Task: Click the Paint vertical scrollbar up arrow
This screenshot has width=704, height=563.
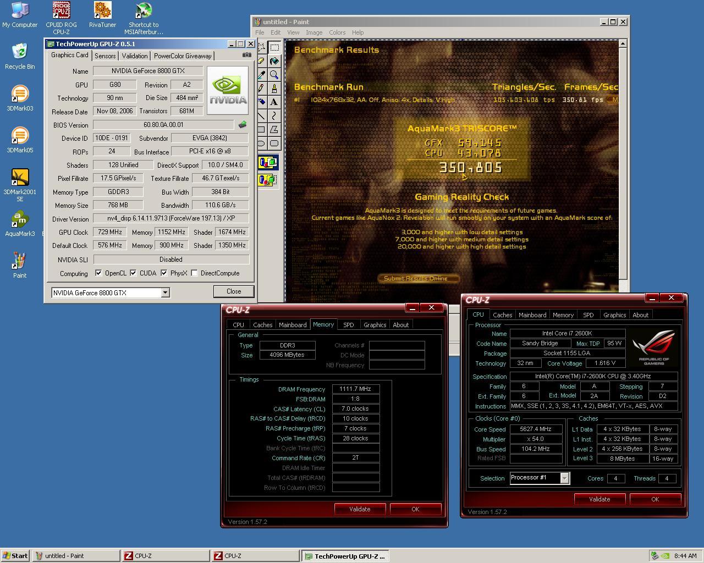Action: coord(623,43)
